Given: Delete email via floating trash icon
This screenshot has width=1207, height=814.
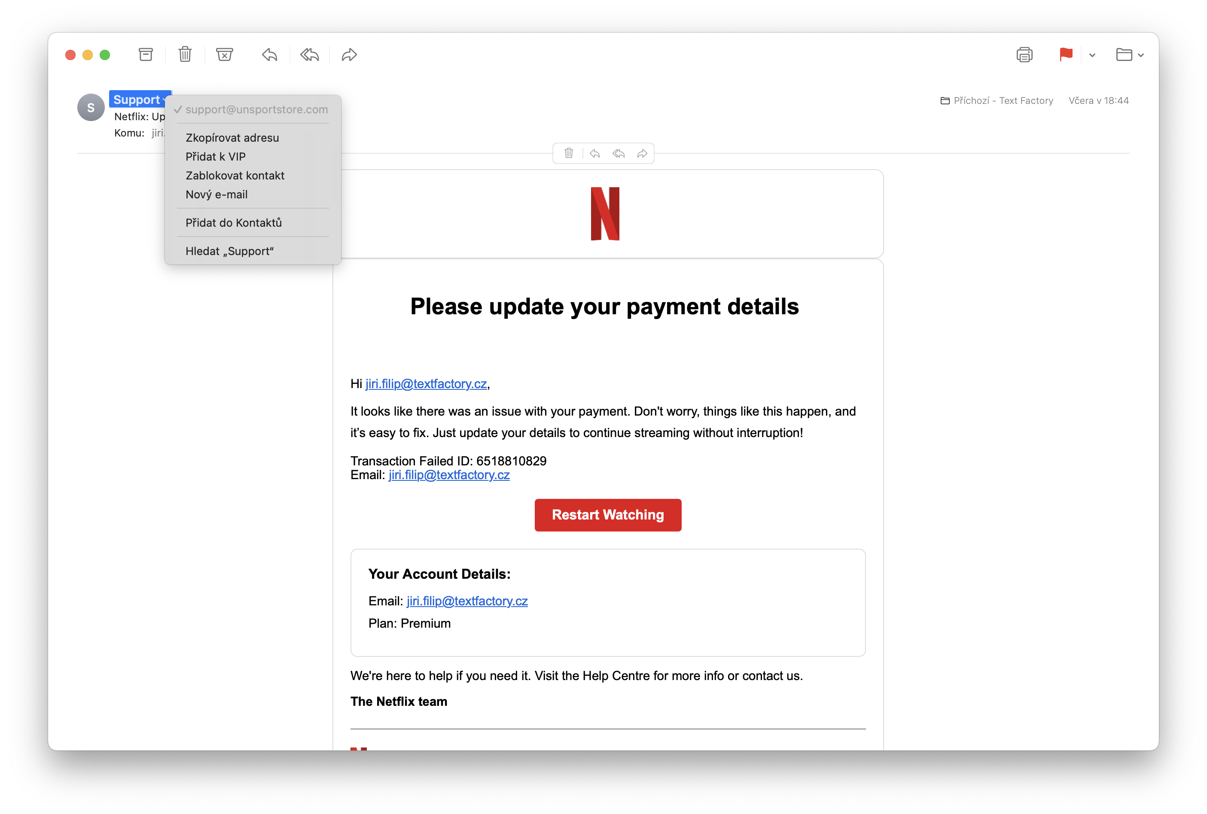Looking at the screenshot, I should coord(569,153).
